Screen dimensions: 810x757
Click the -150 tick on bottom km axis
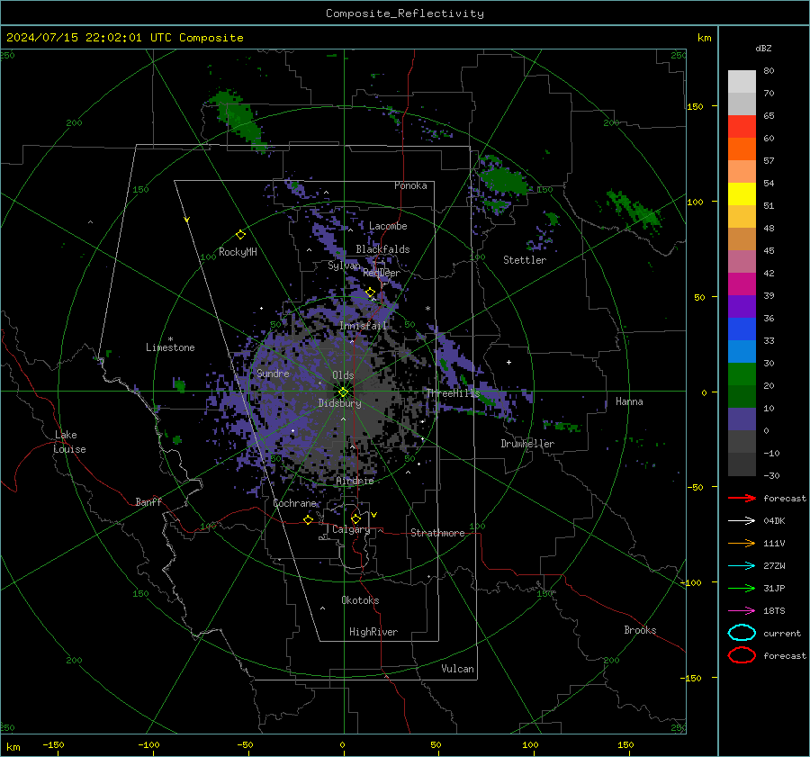tap(53, 744)
